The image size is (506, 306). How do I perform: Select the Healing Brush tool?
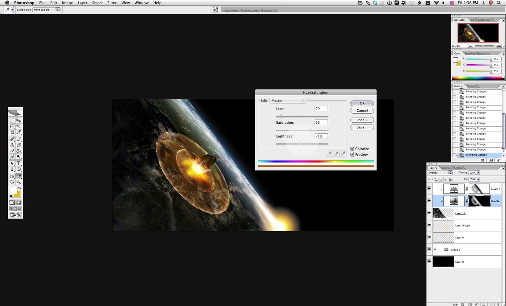click(x=12, y=139)
